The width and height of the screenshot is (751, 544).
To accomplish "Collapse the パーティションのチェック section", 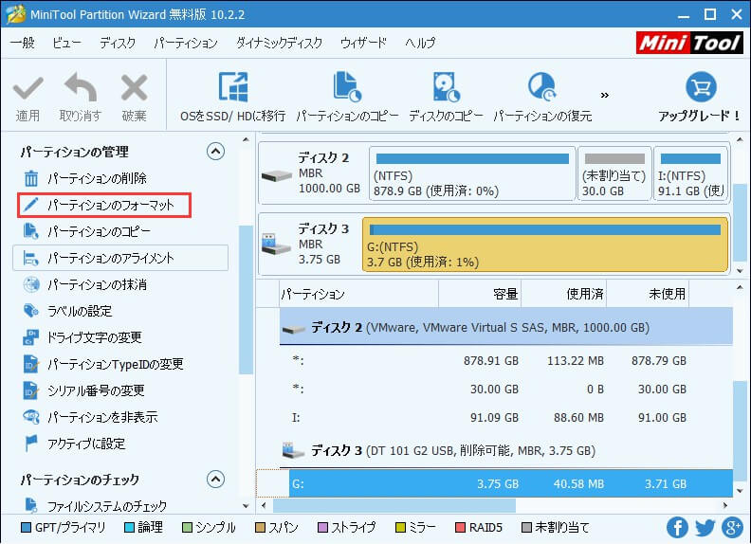I will (215, 480).
